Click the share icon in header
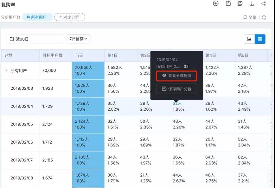The image size is (275, 188). coord(263,3)
